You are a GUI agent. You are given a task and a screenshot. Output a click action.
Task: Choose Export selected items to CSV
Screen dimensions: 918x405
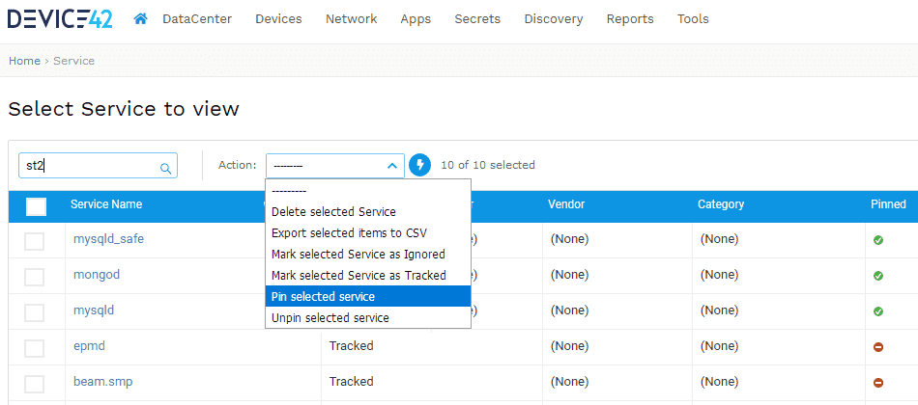368,232
